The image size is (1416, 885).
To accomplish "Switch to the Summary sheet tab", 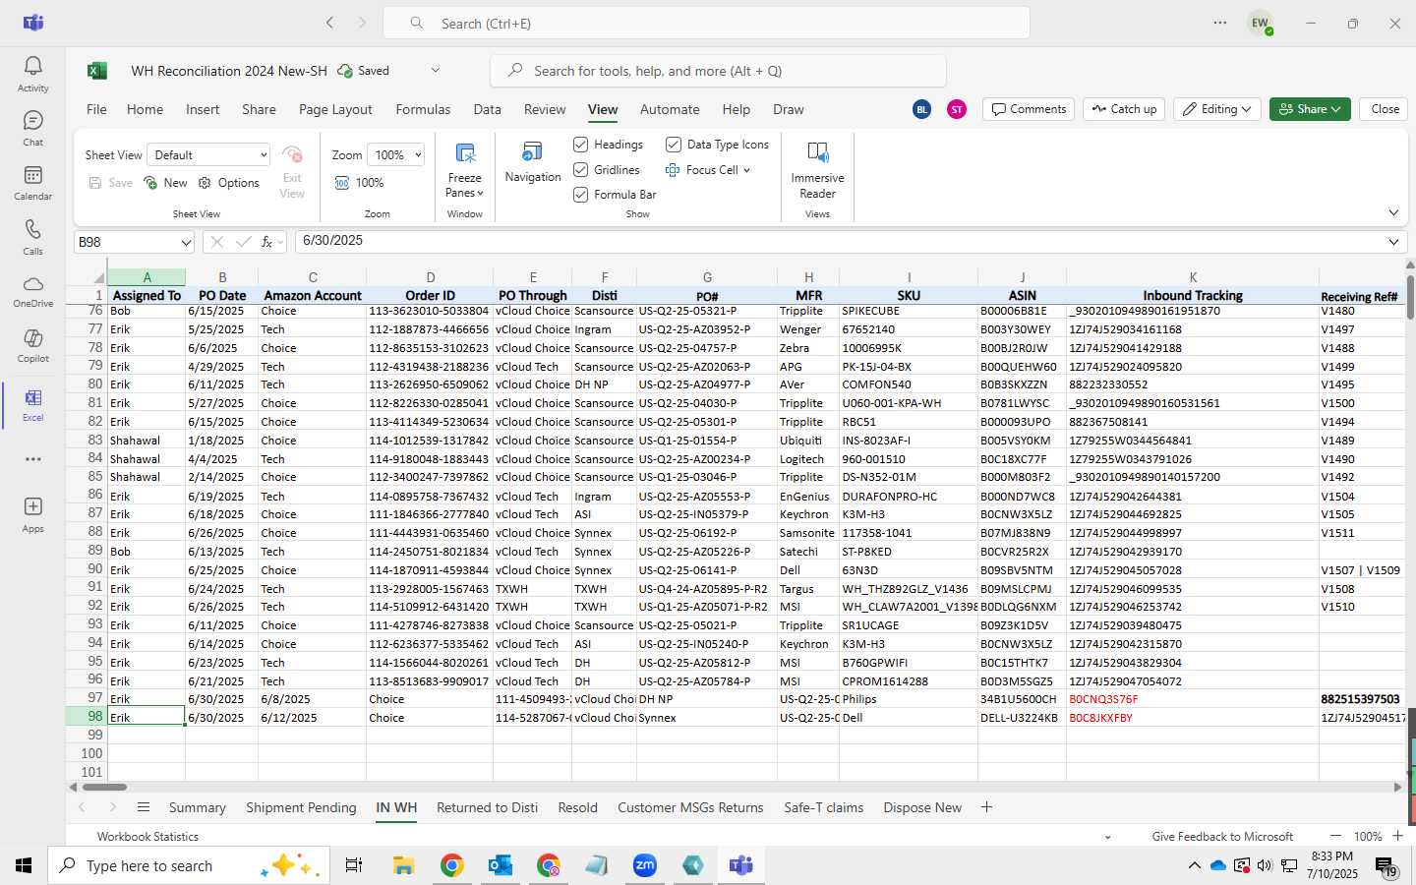I will (197, 807).
